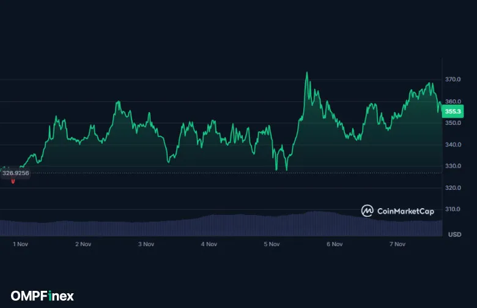Click the red down arrow marker
This screenshot has height=308, width=477.
[13, 181]
